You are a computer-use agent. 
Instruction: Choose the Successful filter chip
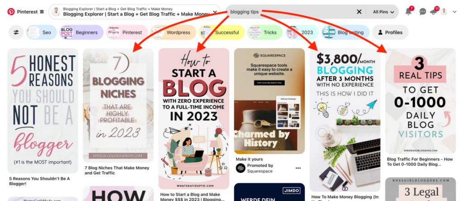[222, 33]
